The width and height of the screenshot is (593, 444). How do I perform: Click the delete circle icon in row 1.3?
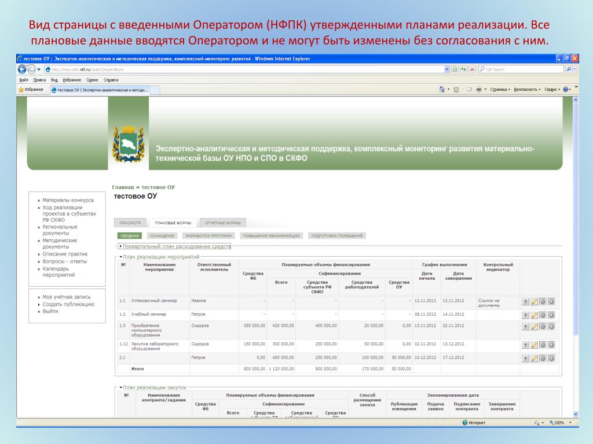[543, 327]
